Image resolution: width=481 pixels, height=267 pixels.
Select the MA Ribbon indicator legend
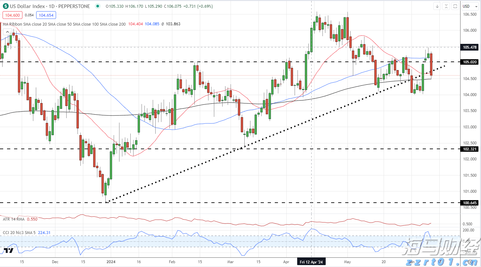pos(64,24)
